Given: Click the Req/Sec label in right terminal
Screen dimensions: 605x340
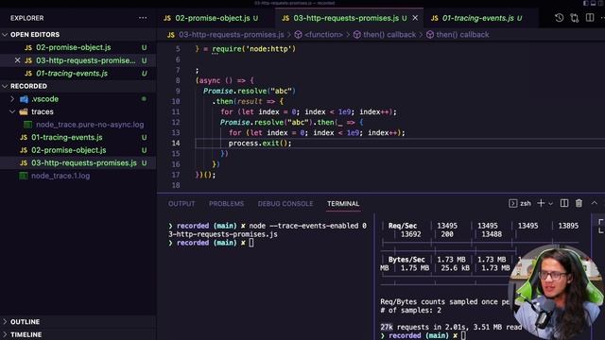Looking at the screenshot, I should (403, 226).
